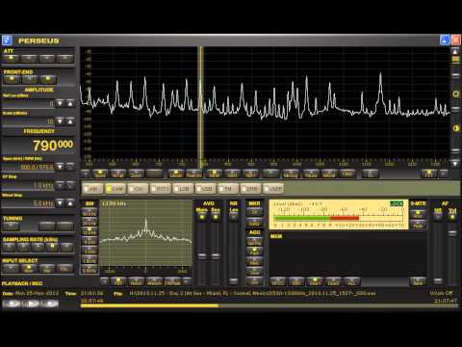This screenshot has width=462, height=347.
Task: Click the playback play button
Action: pyautogui.click(x=32, y=304)
